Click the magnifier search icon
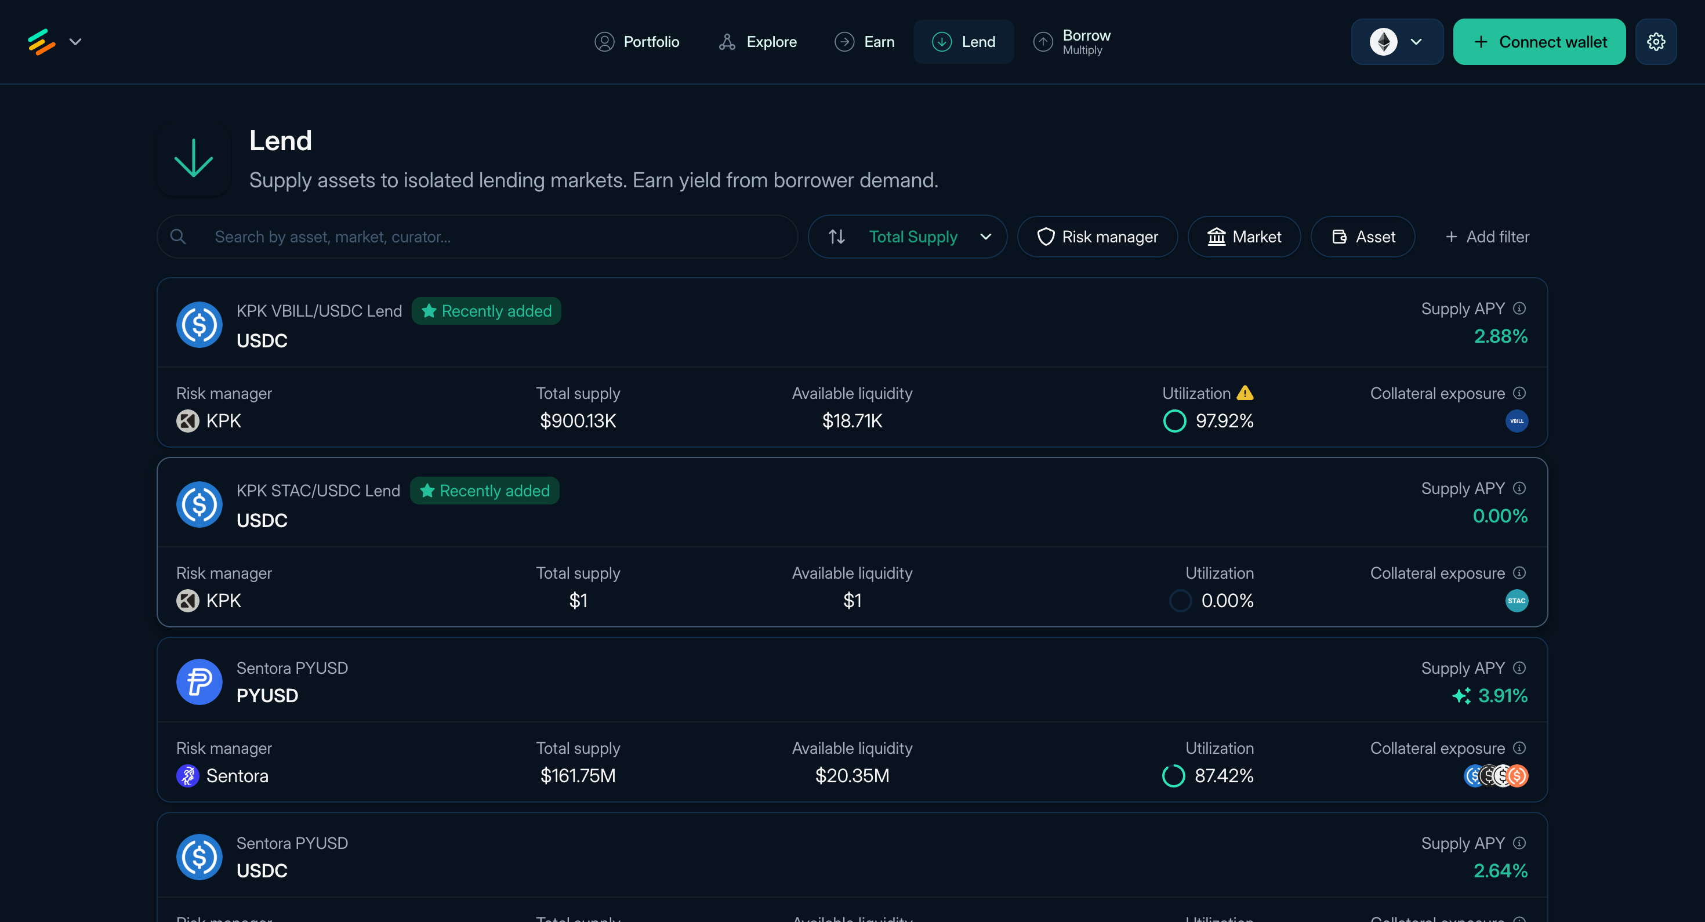1705x922 pixels. pos(178,236)
